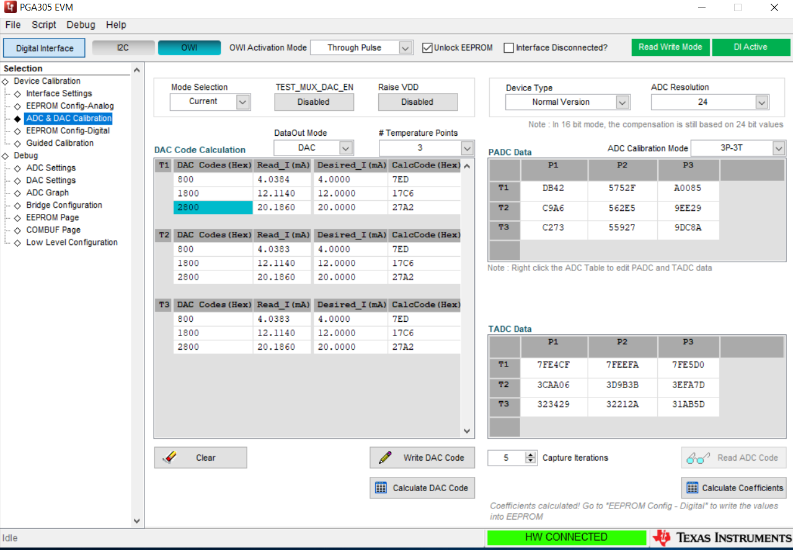This screenshot has width=793, height=550.
Task: Click the eraser icon on Clear button
Action: click(x=169, y=458)
